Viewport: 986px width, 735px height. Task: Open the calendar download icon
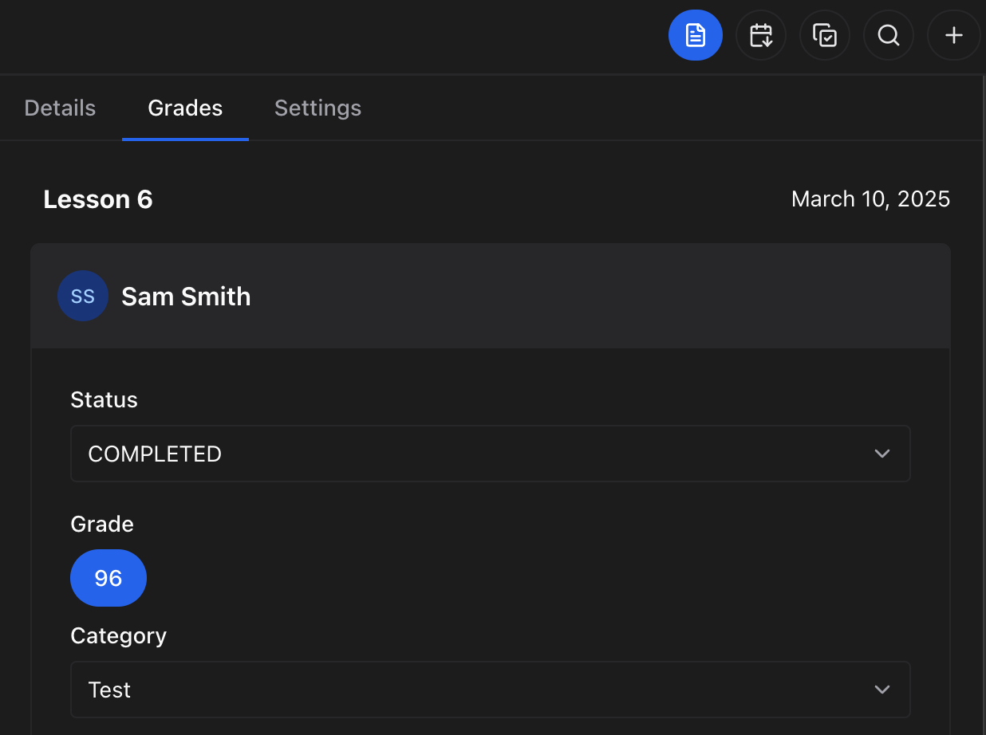pyautogui.click(x=760, y=35)
